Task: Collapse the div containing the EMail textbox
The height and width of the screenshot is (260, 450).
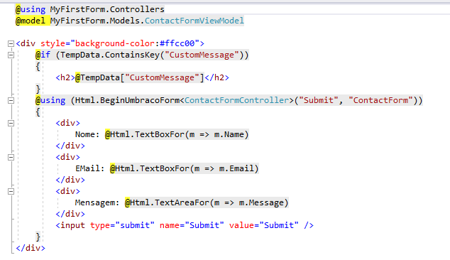Action: 11,157
